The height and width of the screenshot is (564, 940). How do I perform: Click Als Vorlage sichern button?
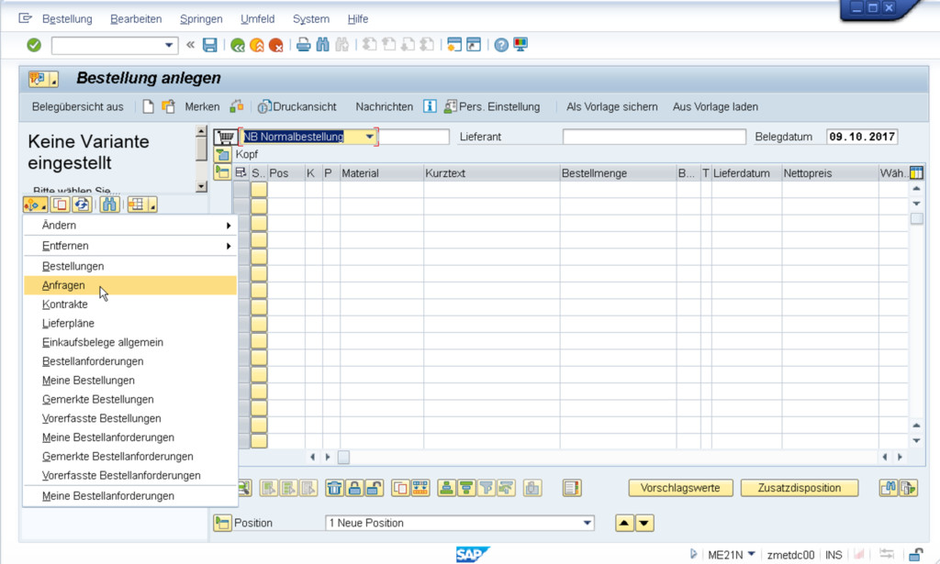click(x=611, y=106)
